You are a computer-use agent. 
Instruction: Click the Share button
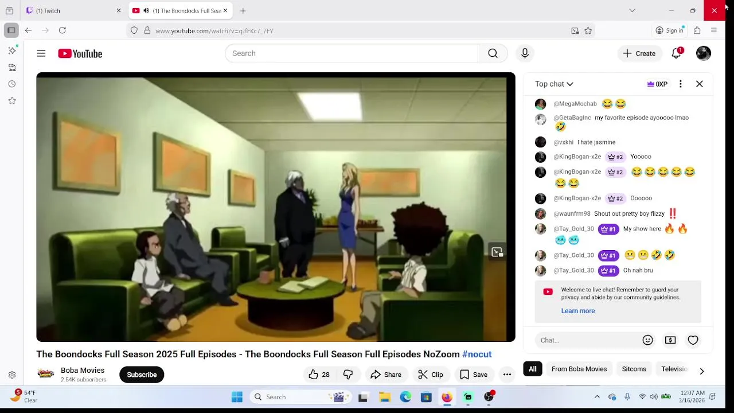[386, 375]
